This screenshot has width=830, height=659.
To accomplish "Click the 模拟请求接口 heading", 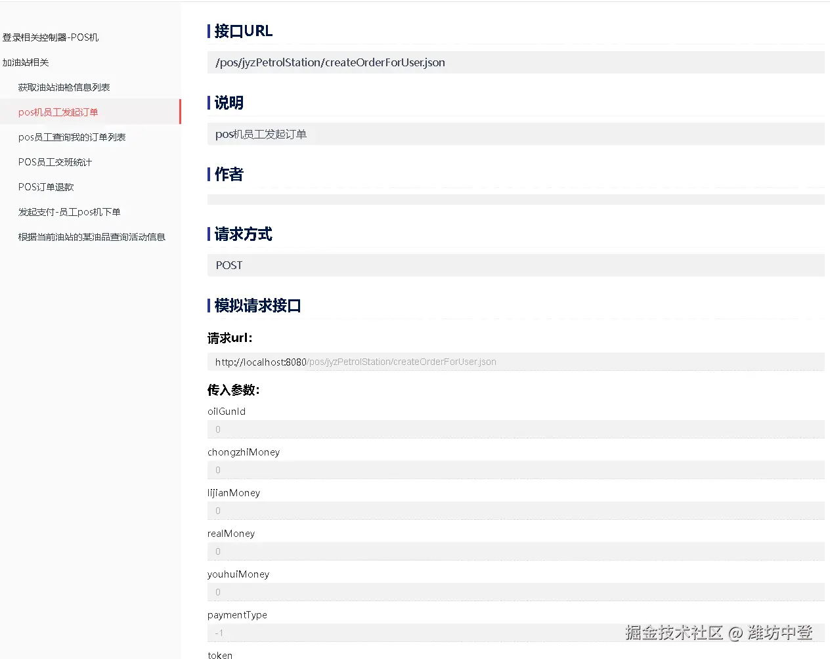I will tap(255, 305).
